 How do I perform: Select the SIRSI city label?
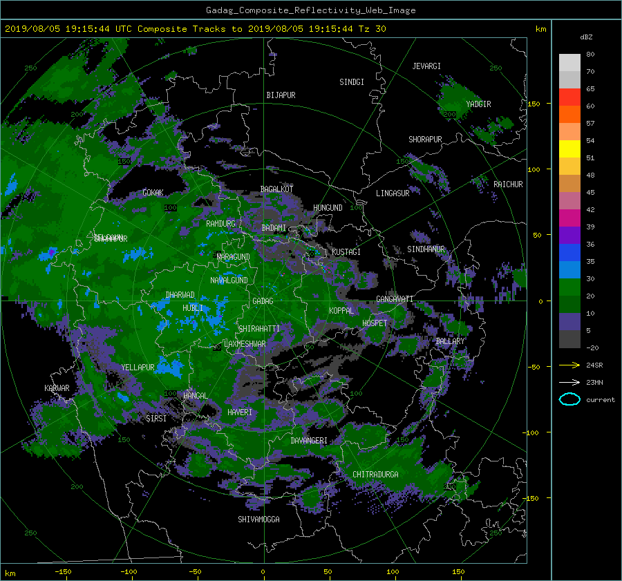coord(156,419)
